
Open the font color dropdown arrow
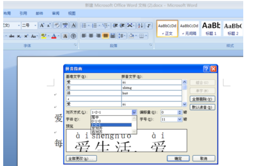coord(59,36)
